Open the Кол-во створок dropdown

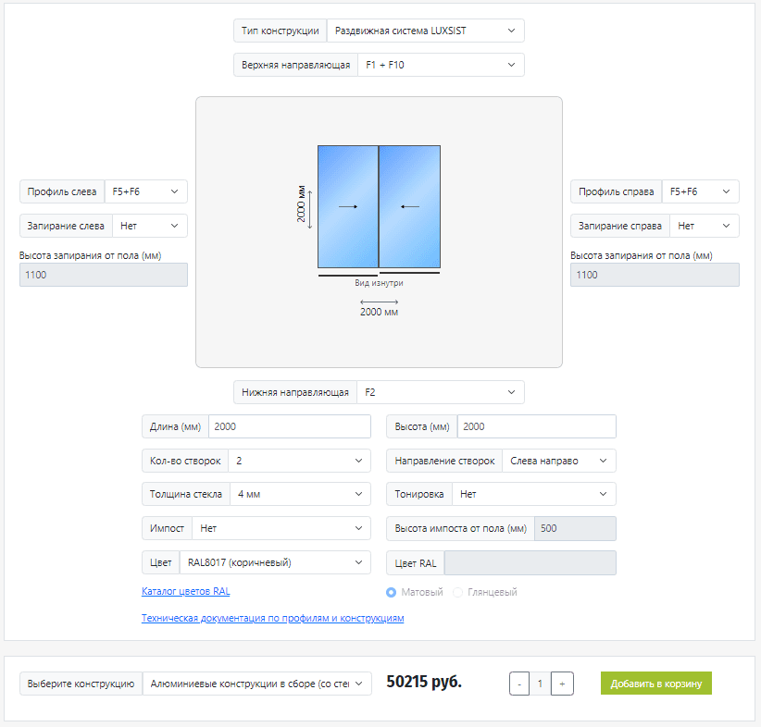click(299, 461)
